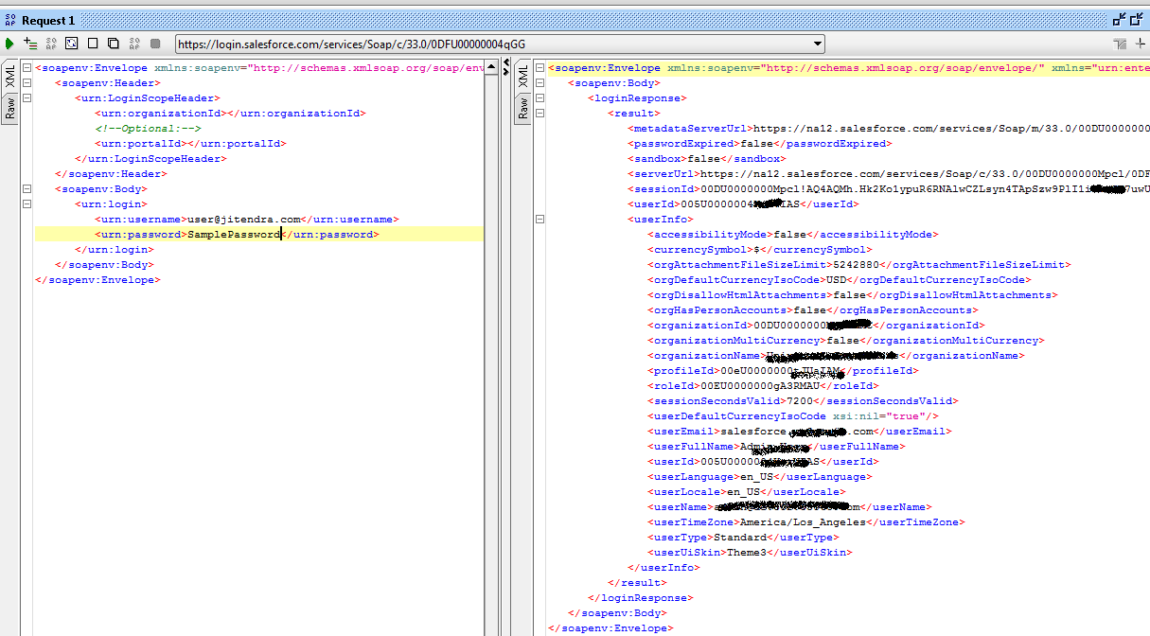This screenshot has height=636, width=1150.
Task: Clone this request with the overlapping-squares icon
Action: point(114,44)
